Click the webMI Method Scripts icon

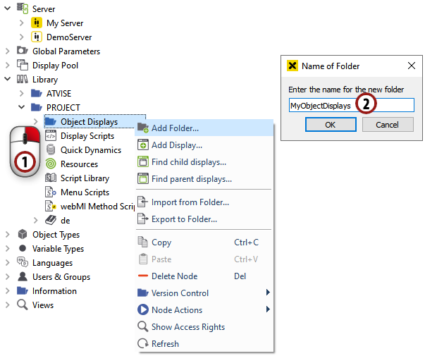point(51,206)
